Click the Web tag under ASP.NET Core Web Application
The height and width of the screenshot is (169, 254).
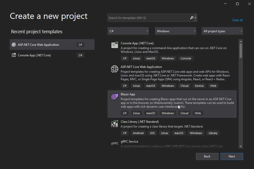click(x=213, y=86)
